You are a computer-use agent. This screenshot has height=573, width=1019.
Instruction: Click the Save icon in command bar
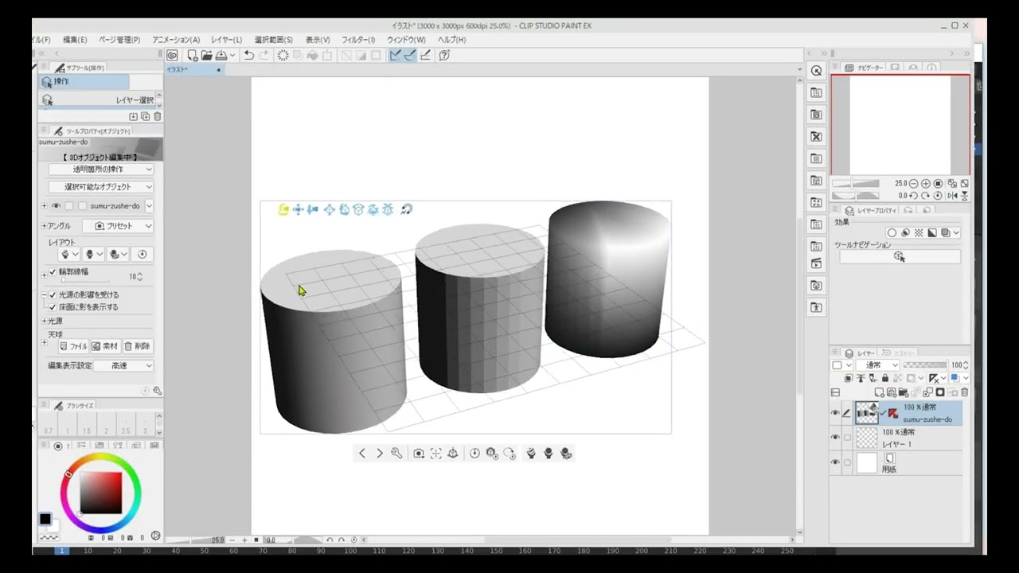(x=221, y=55)
